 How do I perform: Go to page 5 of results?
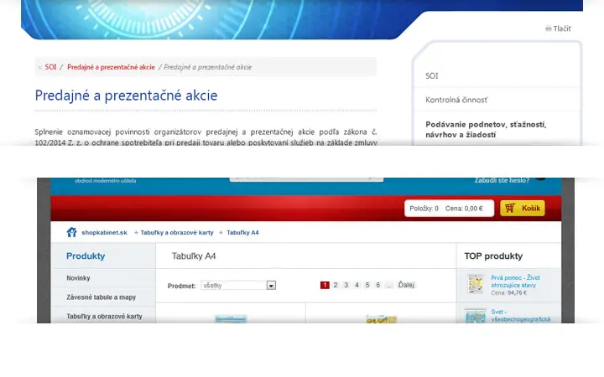click(367, 285)
